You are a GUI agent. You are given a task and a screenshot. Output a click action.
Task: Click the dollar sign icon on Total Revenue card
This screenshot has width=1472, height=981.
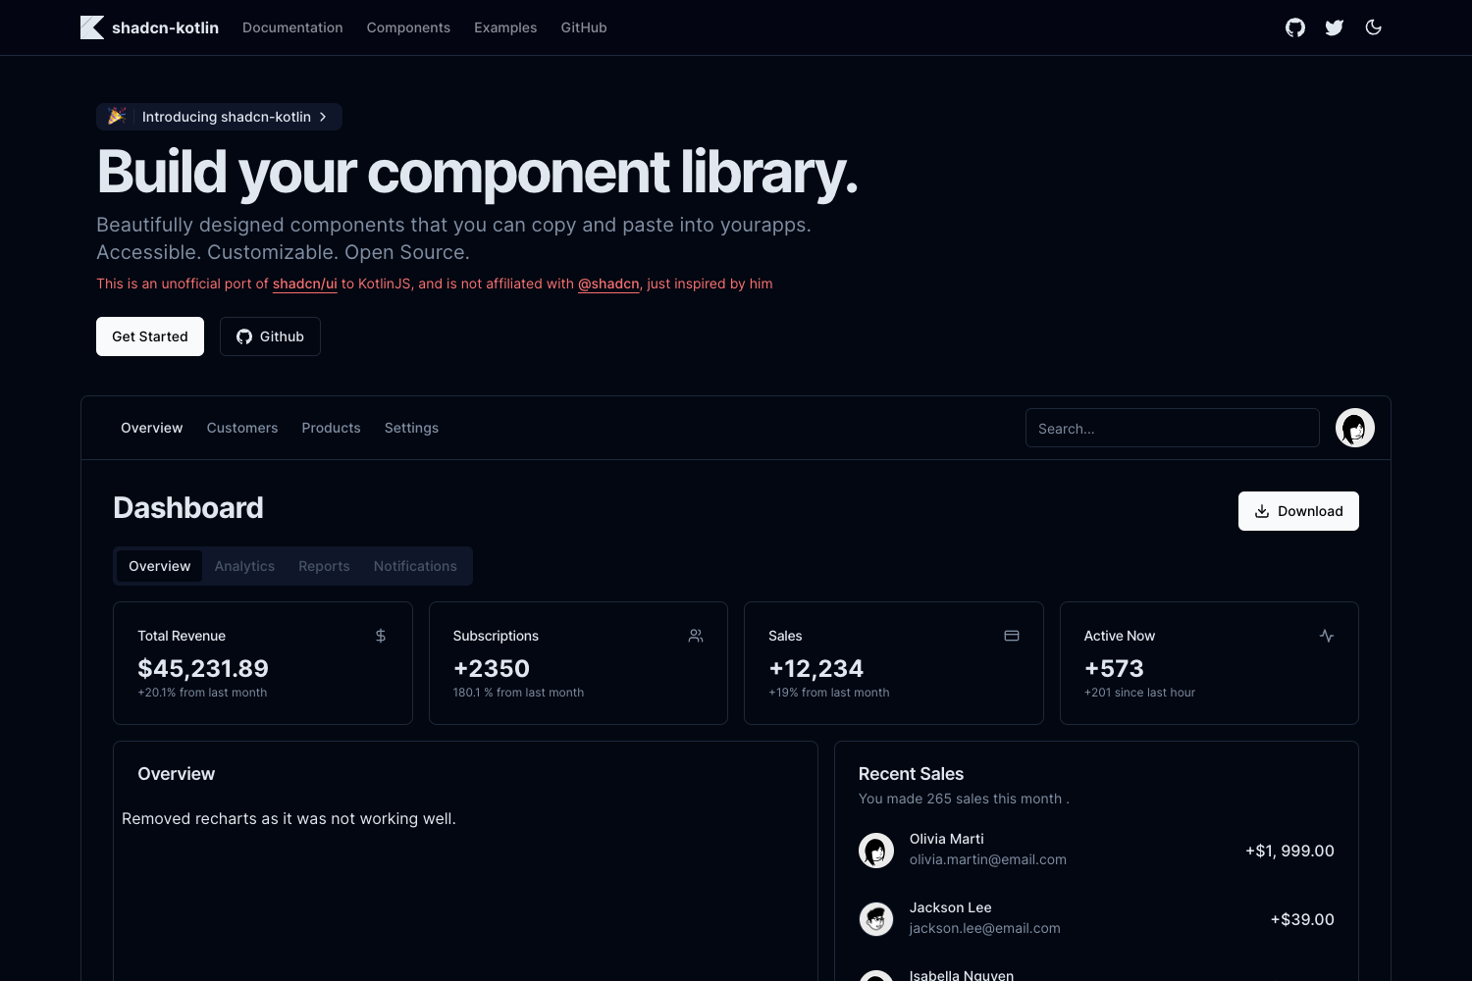[381, 636]
